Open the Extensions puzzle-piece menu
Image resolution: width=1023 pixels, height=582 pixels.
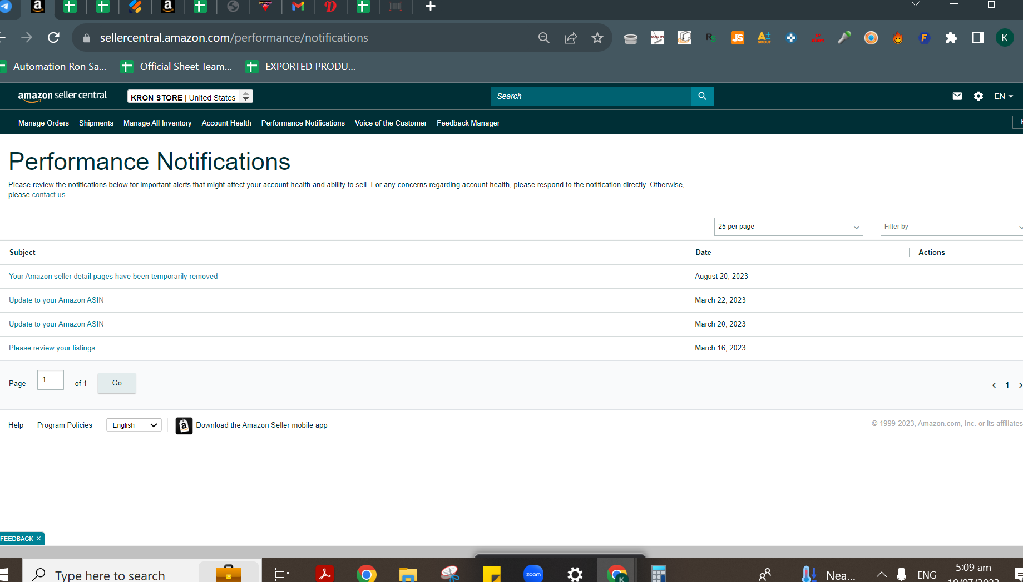click(951, 38)
